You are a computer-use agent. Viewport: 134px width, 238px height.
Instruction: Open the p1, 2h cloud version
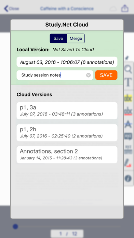[67, 133]
